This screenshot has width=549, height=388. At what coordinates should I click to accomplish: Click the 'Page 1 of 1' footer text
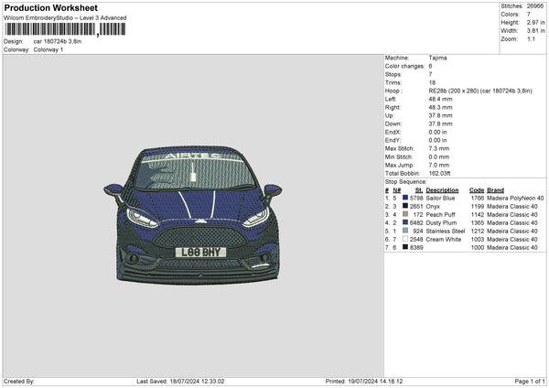point(530,382)
